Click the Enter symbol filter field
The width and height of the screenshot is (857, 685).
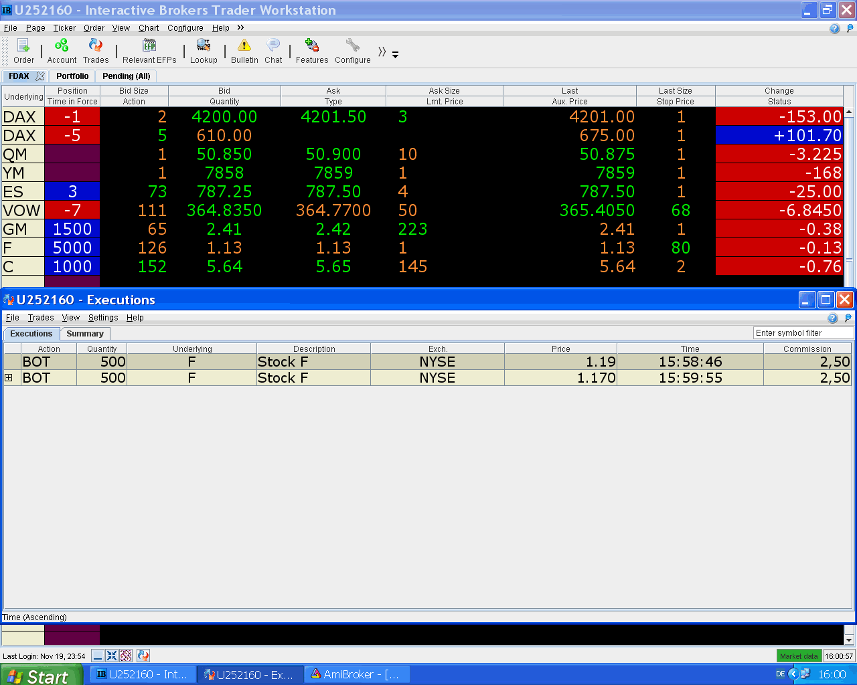pyautogui.click(x=803, y=333)
